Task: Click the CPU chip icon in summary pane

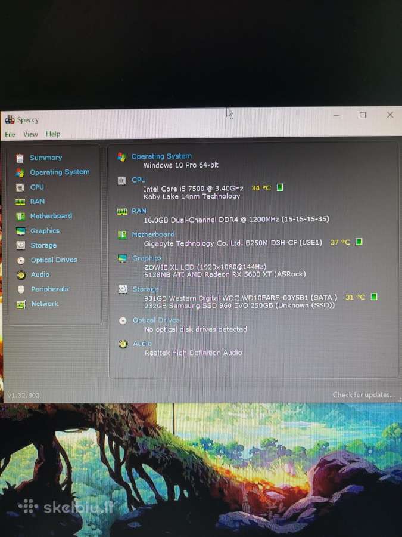Action: tap(121, 180)
